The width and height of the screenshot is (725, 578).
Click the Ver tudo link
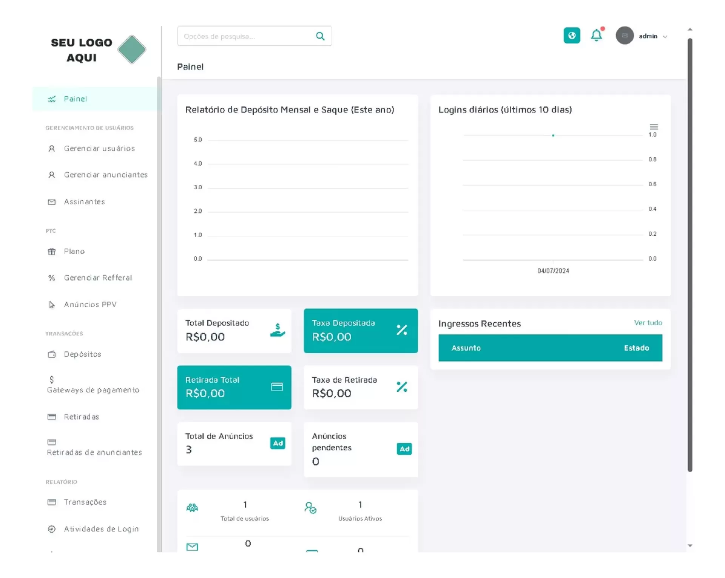tap(648, 323)
